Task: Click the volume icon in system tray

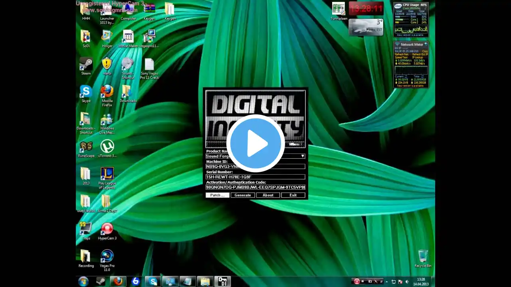Action: pyautogui.click(x=407, y=282)
